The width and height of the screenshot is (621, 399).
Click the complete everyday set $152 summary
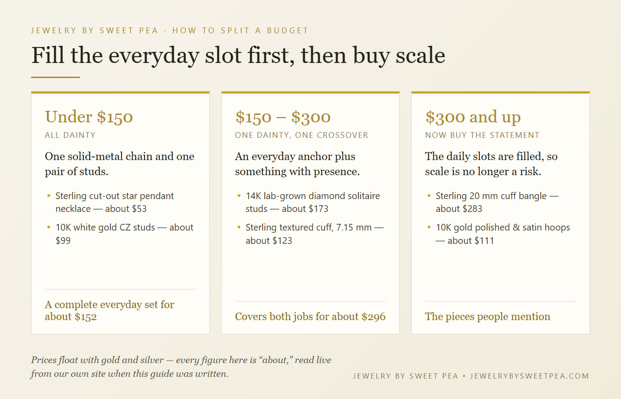(x=109, y=310)
